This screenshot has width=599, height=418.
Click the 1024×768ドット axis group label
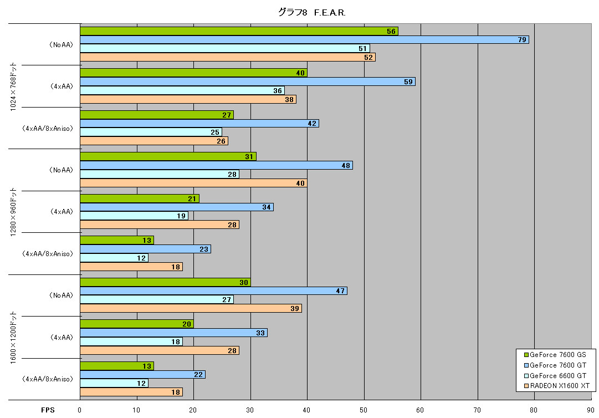[13, 86]
